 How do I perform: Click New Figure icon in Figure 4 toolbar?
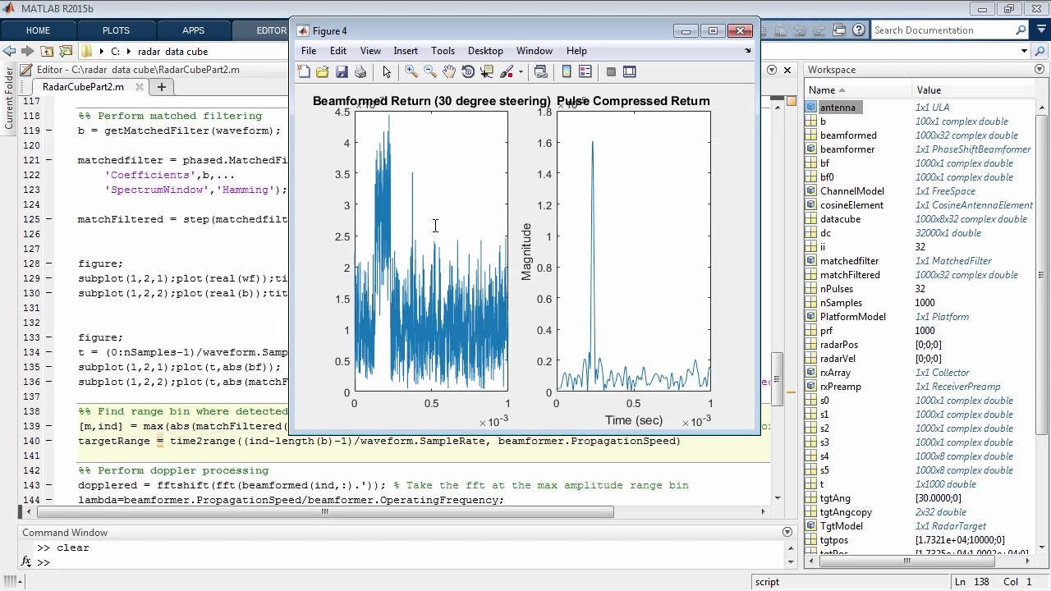pos(304,72)
